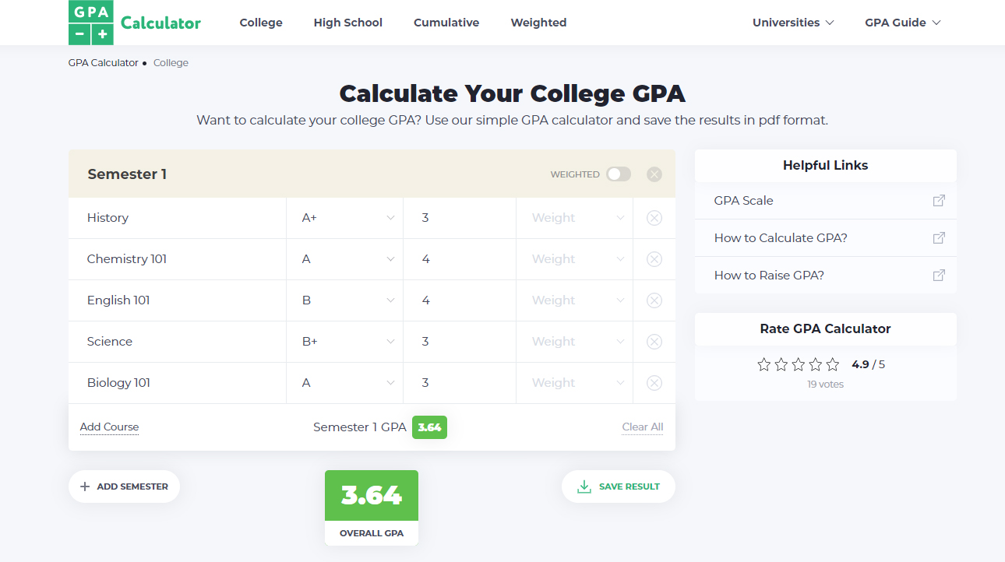This screenshot has height=562, width=1005.
Task: Open the GPA Scale external link icon
Action: 939,201
